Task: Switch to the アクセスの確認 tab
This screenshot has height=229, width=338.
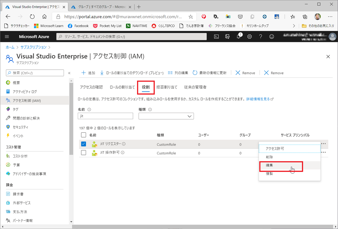Action: 91,87
